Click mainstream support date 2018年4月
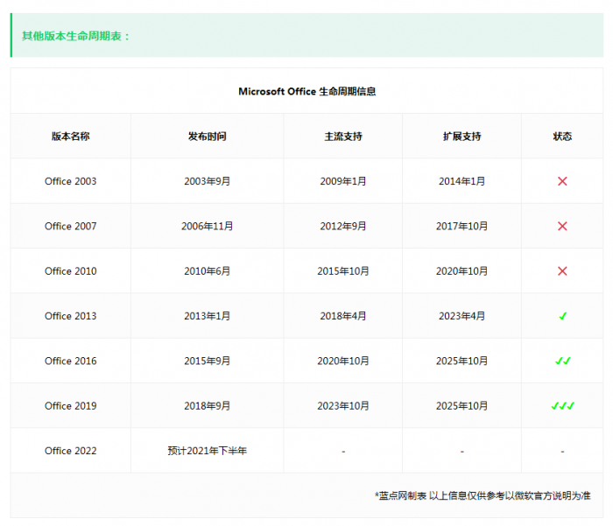Viewport: 613px width, 526px height. pyautogui.click(x=343, y=316)
